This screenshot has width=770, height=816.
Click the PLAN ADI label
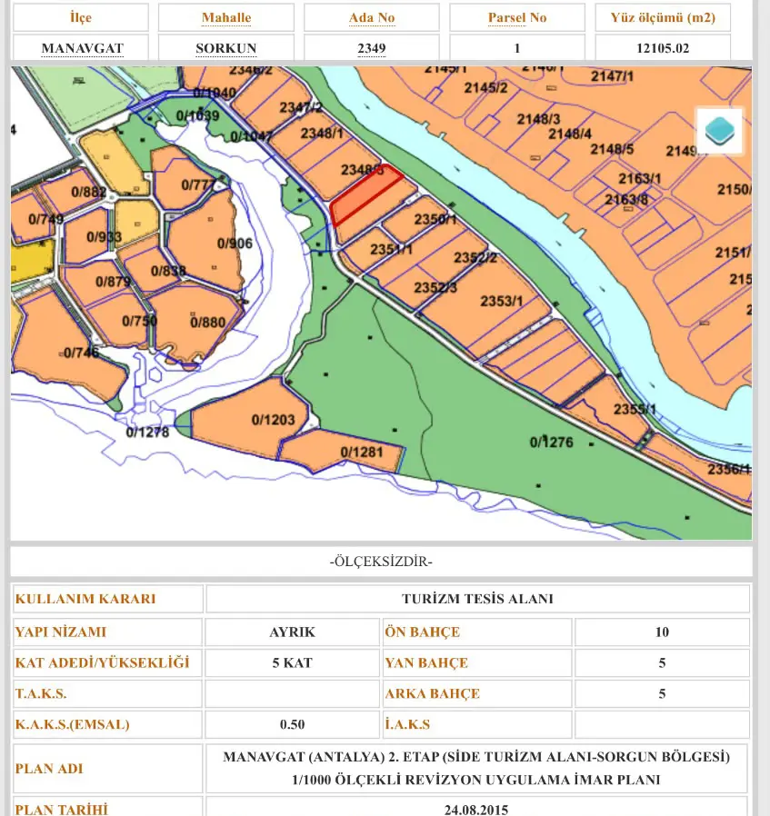(49, 769)
